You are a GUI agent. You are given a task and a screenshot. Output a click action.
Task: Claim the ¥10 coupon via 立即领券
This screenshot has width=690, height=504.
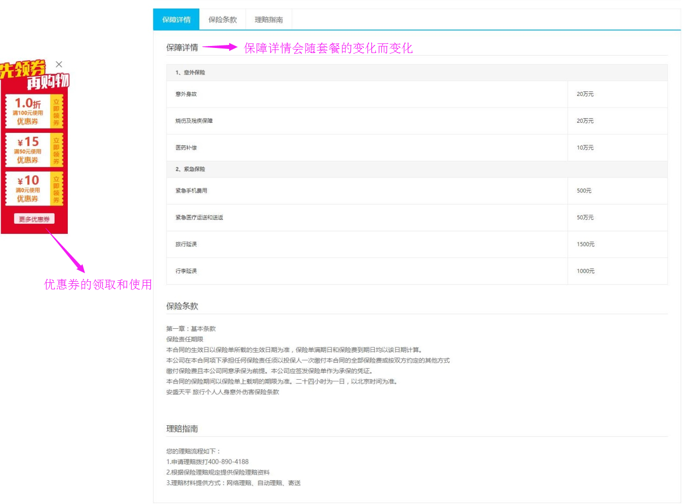(56, 189)
